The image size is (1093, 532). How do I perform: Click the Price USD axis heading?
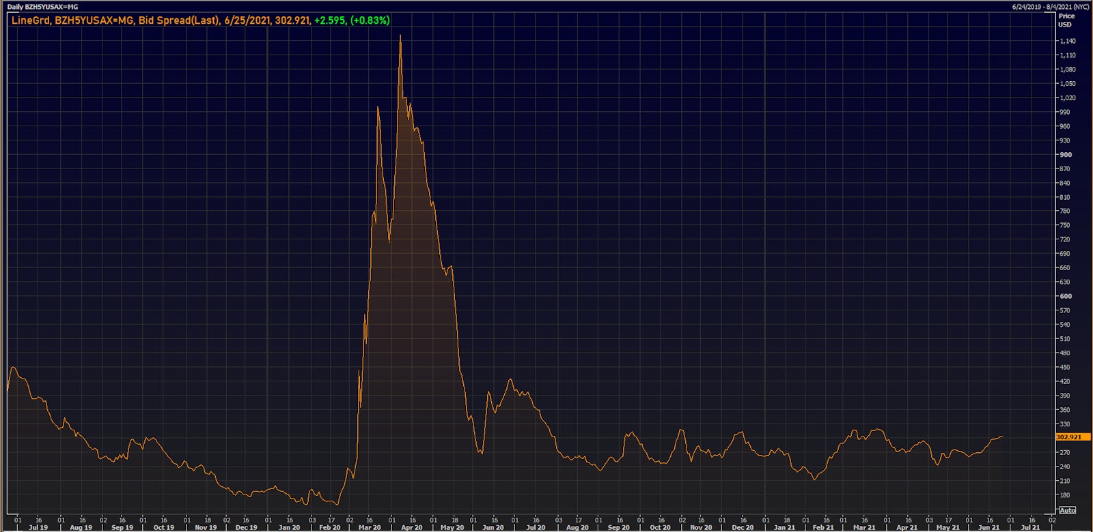1066,20
